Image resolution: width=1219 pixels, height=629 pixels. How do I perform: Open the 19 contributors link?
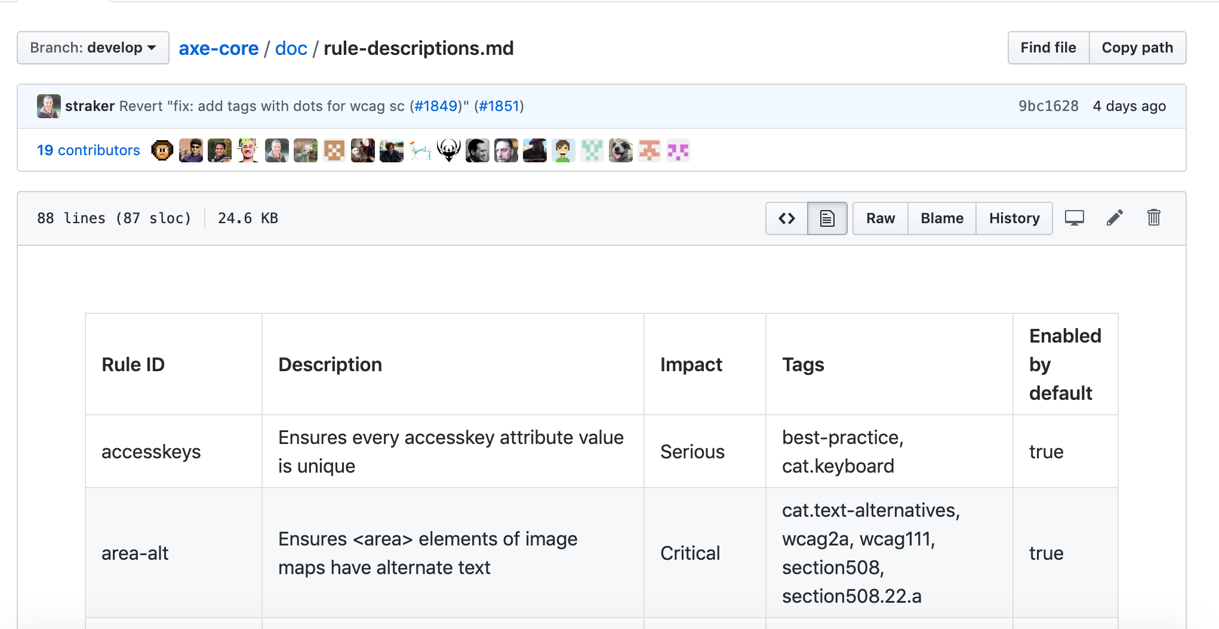point(88,150)
